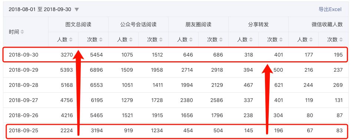Sort 公众号会话阅读 次数 column
This screenshot has width=351, height=140.
click(x=161, y=40)
